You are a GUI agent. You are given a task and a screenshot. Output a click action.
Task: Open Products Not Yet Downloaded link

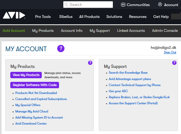tap(36, 93)
